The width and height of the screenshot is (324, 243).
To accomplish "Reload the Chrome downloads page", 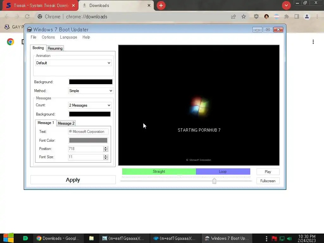I will [27, 16].
